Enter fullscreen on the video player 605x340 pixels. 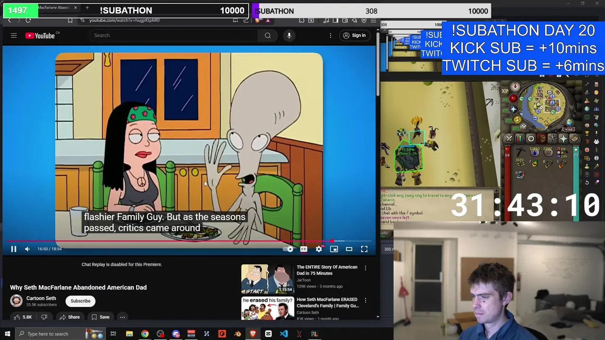364,249
